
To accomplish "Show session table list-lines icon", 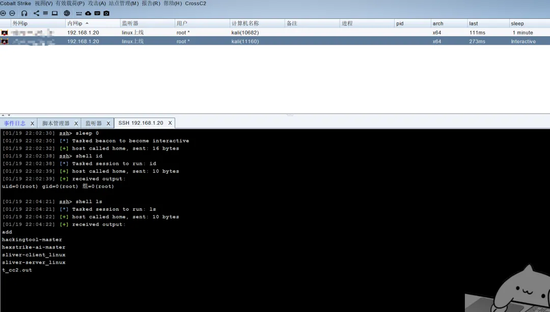I will (46, 13).
